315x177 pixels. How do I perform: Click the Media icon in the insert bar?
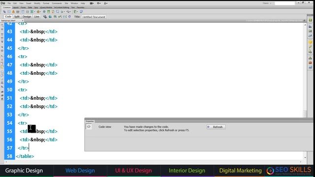coord(38,12)
